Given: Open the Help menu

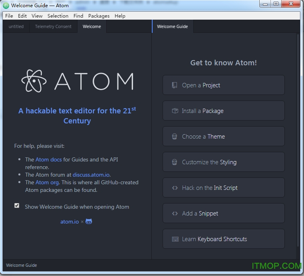Looking at the screenshot, I should [120, 16].
